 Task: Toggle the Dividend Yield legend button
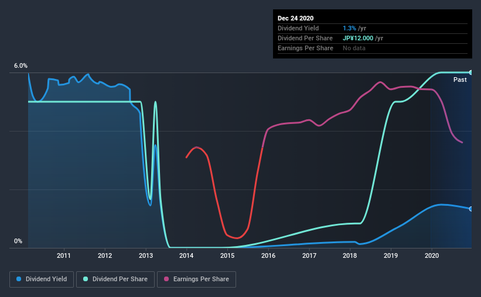click(42, 279)
